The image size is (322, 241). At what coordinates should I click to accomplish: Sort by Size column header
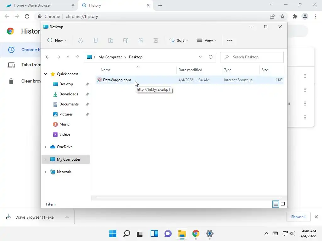[272, 70]
